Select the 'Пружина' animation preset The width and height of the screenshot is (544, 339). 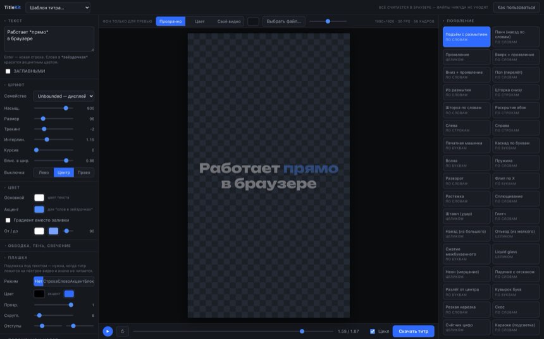(x=516, y=163)
